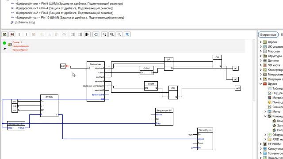The width and height of the screenshot is (283, 159).
Task: Click the branch/connection toolbar icon
Action: tap(96, 34)
